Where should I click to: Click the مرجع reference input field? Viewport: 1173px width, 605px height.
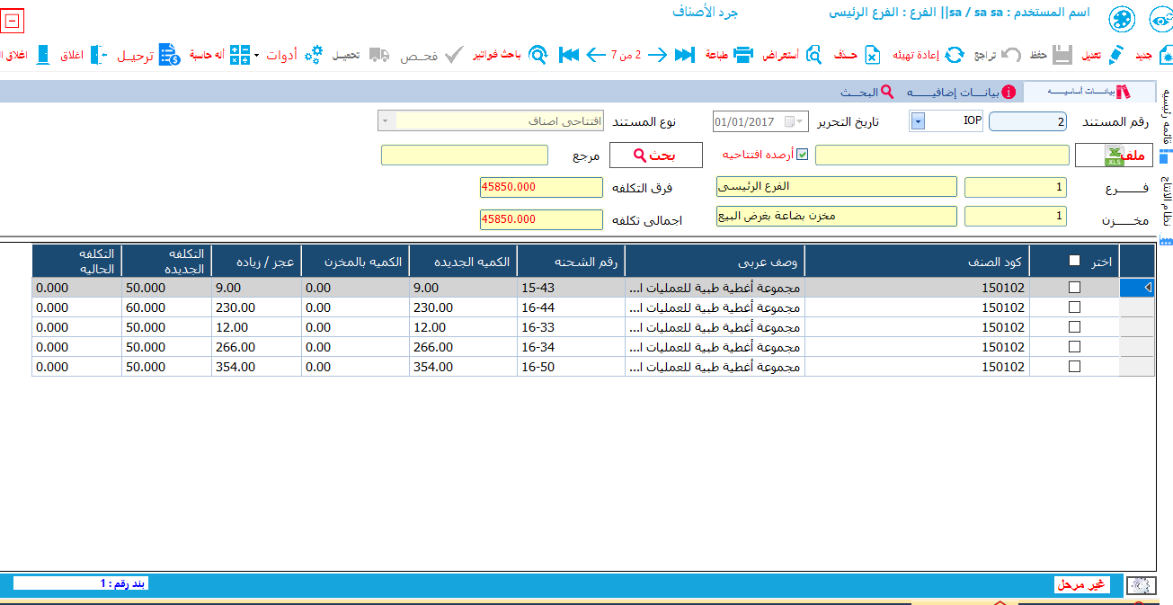click(x=465, y=156)
